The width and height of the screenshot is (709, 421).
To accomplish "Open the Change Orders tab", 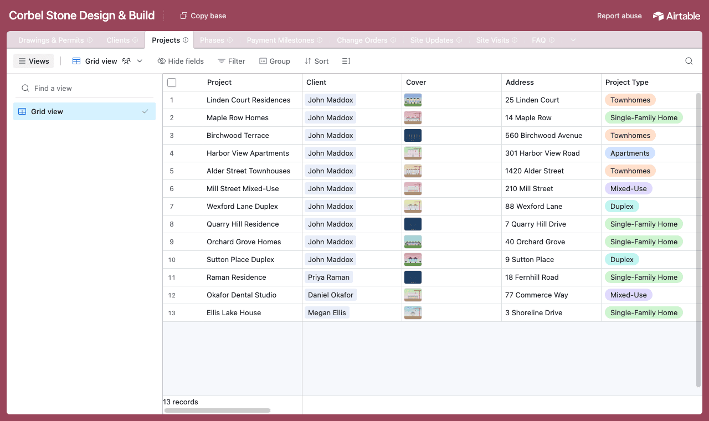I will 362,40.
